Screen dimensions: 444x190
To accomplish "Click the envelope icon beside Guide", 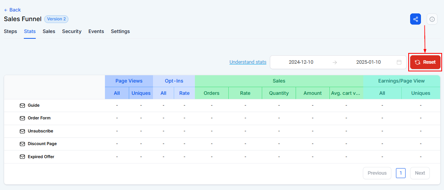I will [22, 106].
